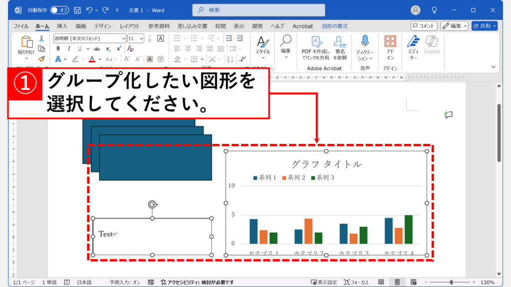
Task: Click the increase indent icon
Action: click(240, 38)
